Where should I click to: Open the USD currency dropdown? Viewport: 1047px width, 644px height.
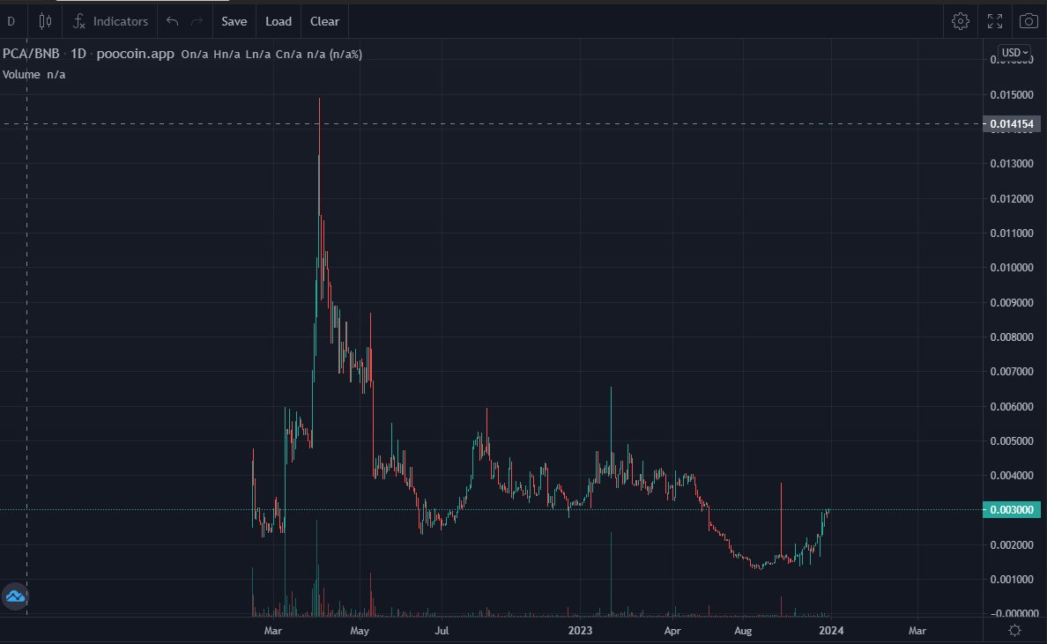point(1013,52)
